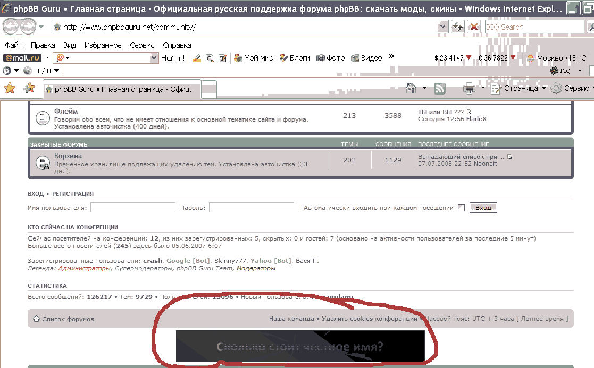Click the Вход login button
The width and height of the screenshot is (594, 368).
(x=483, y=208)
